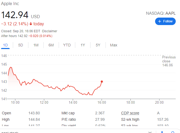Clear the search box with X icon
The image size is (180, 133).
click(x=150, y=132)
